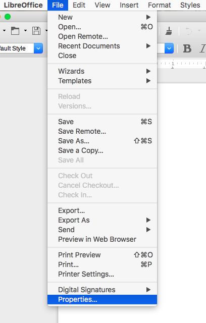Toggle Bold formatting button
Image resolution: width=206 pixels, height=323 pixels.
click(187, 48)
